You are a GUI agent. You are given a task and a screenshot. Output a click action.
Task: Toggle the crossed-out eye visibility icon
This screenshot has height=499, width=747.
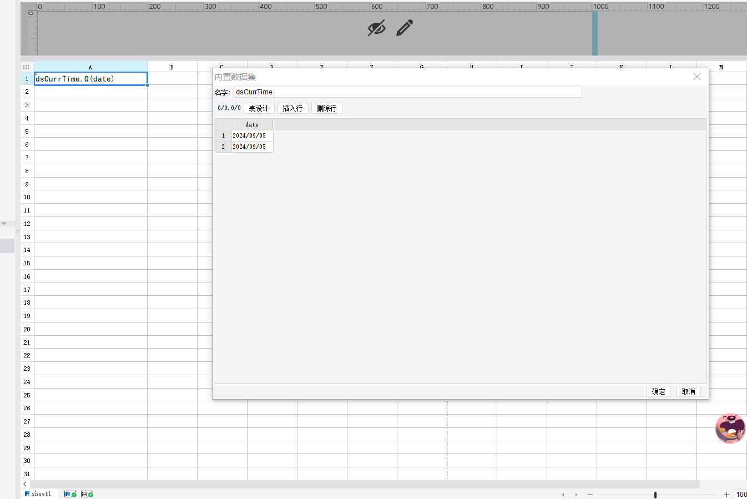tap(376, 28)
